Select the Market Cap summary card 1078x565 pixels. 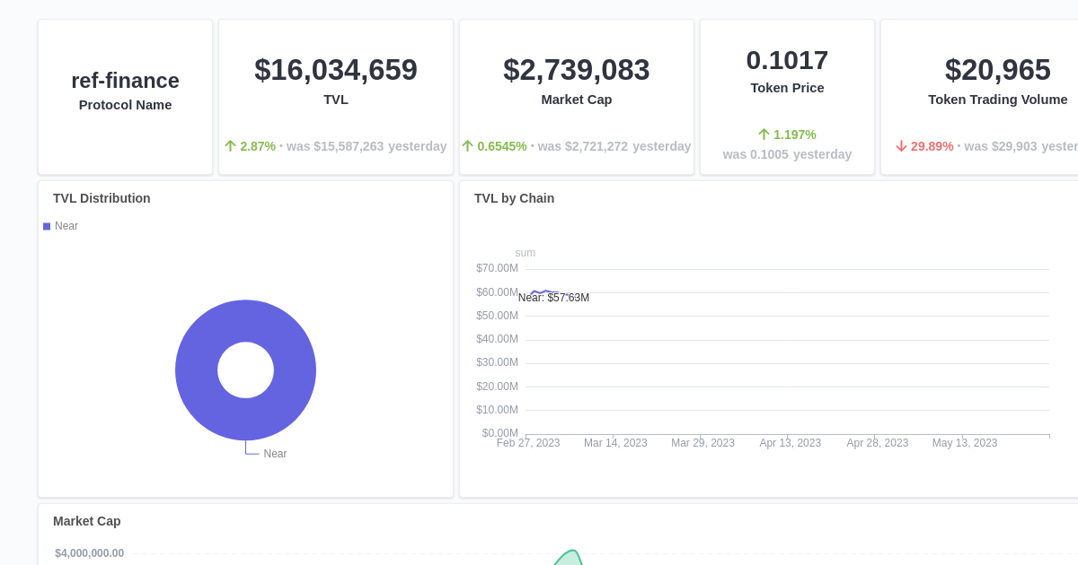pyautogui.click(x=576, y=96)
